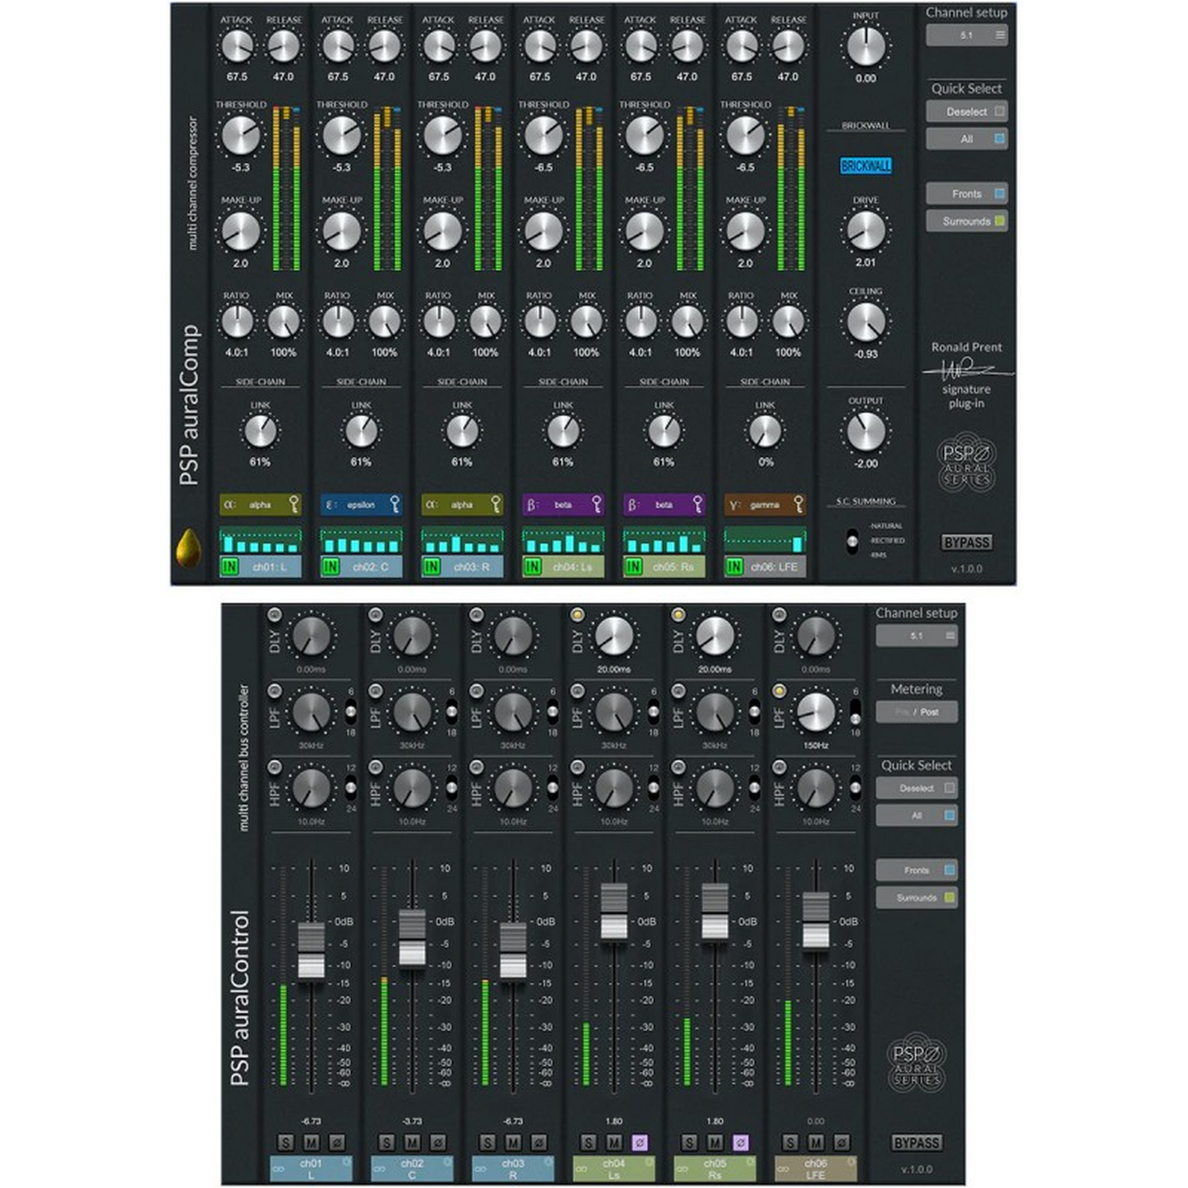
Task: Select the key icon on the alpha side-chain group
Action: pyautogui.click(x=294, y=505)
